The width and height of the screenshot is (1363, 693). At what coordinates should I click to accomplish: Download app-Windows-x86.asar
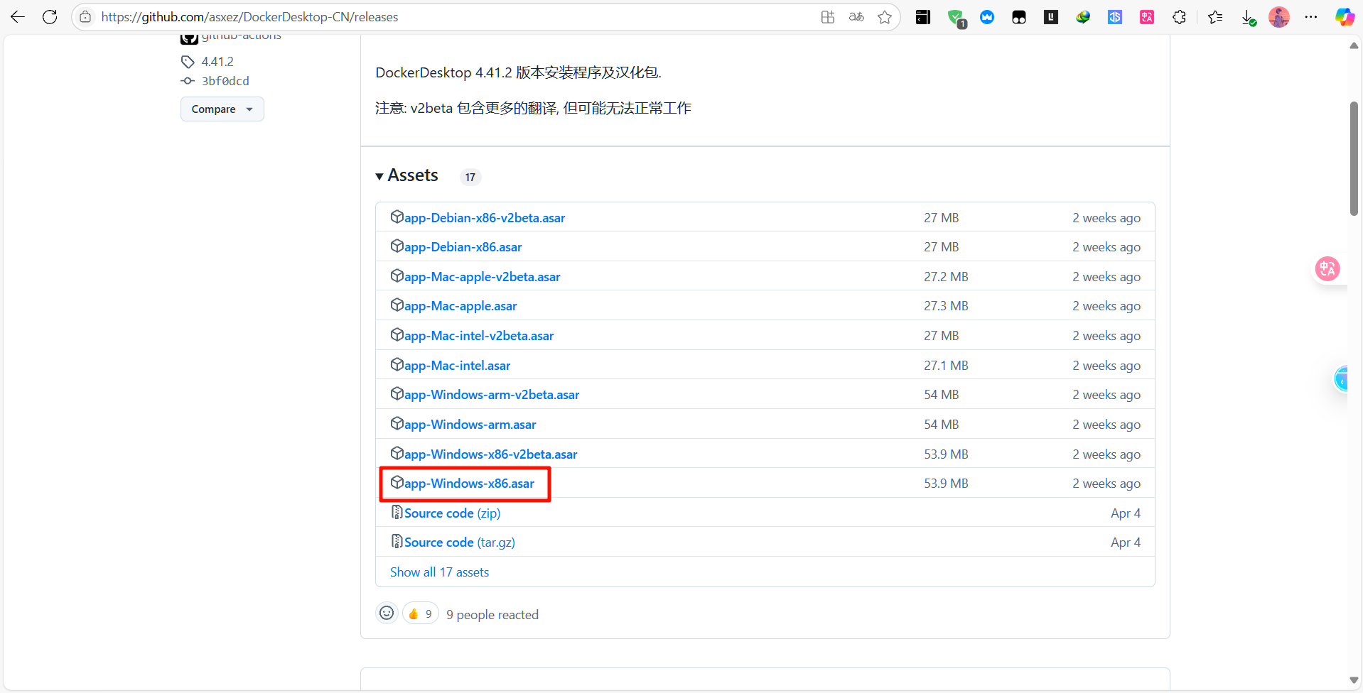pyautogui.click(x=469, y=483)
